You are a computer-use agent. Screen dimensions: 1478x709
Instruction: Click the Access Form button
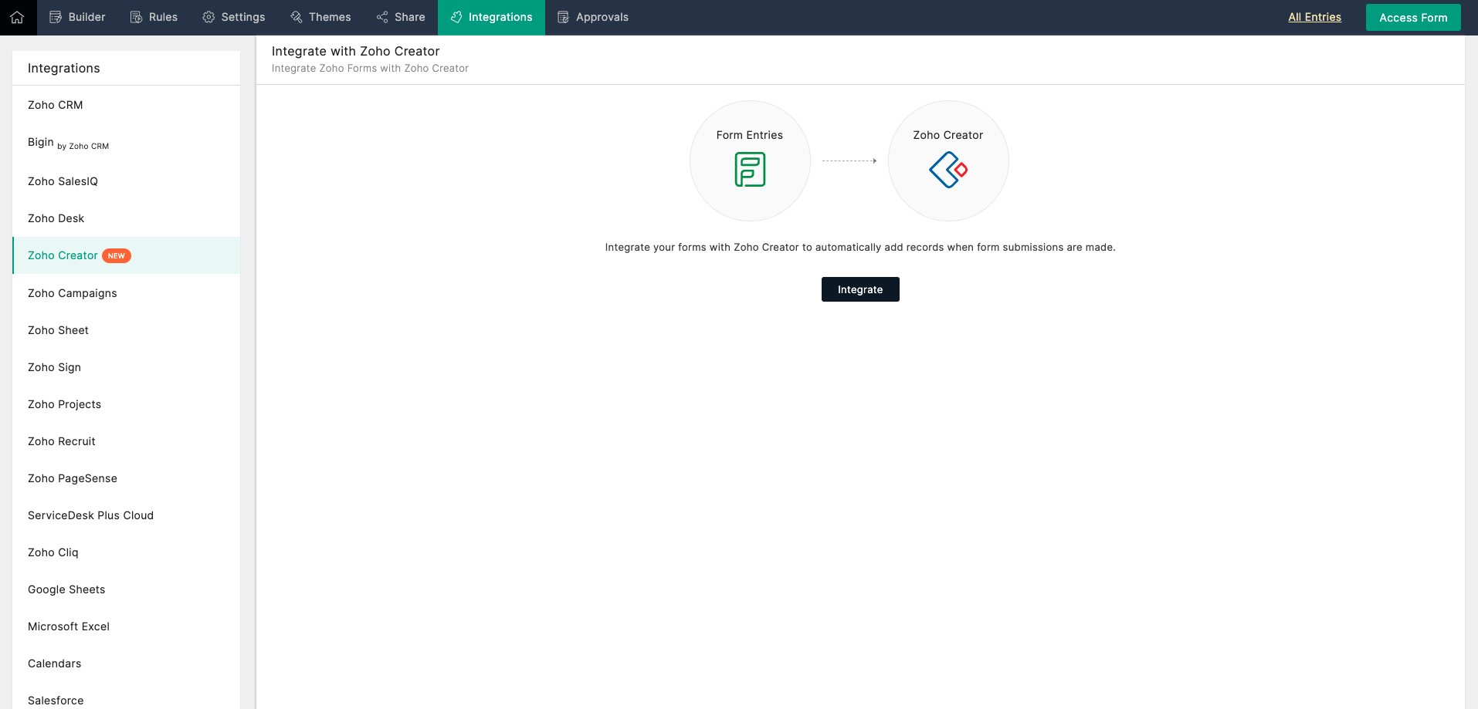click(x=1413, y=18)
